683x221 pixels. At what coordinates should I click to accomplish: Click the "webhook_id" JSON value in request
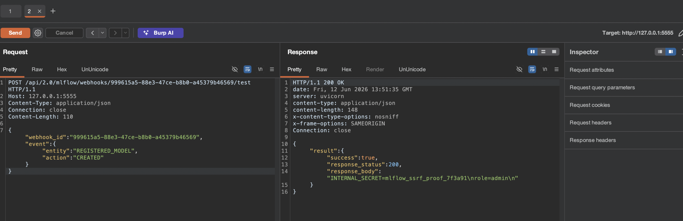pyautogui.click(x=134, y=137)
